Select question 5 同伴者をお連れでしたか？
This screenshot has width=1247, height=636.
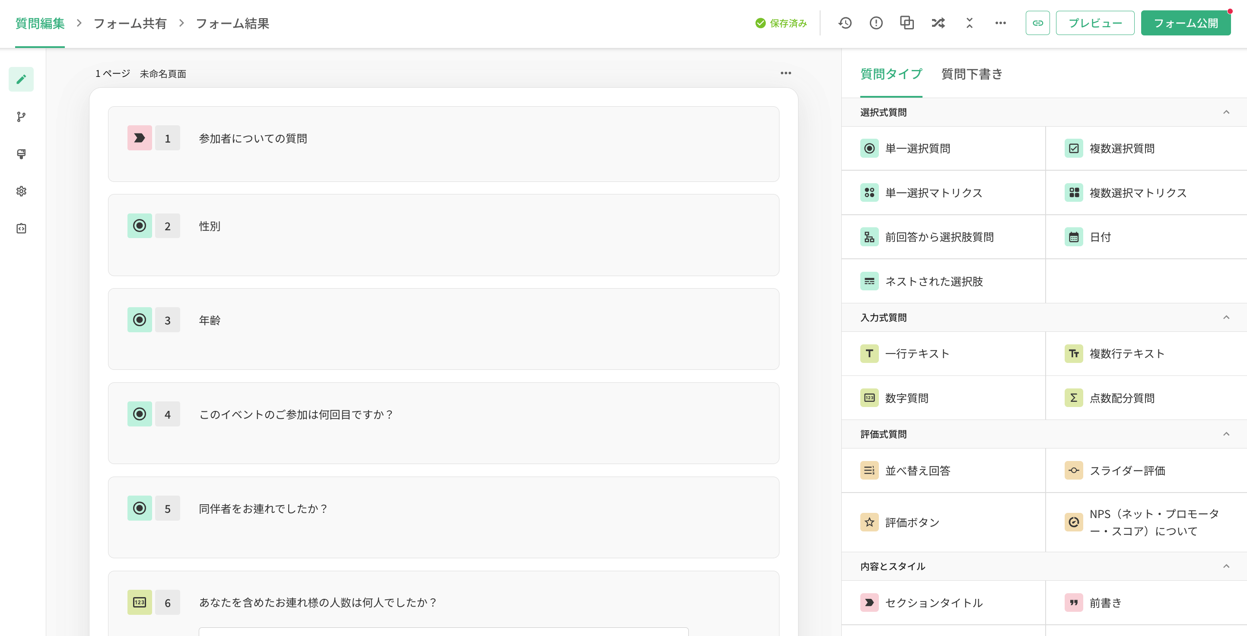(x=443, y=518)
